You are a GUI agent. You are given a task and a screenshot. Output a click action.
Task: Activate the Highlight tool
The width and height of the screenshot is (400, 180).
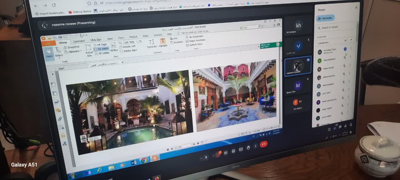163,42
